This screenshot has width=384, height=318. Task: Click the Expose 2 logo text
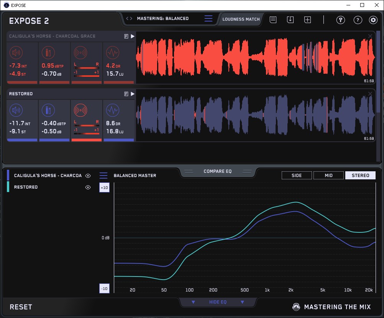coord(29,21)
